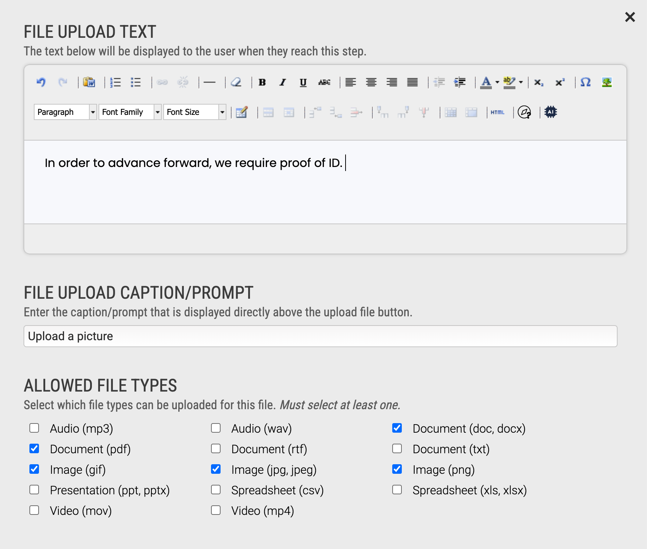
Task: Toggle bold formatting
Action: tap(262, 82)
